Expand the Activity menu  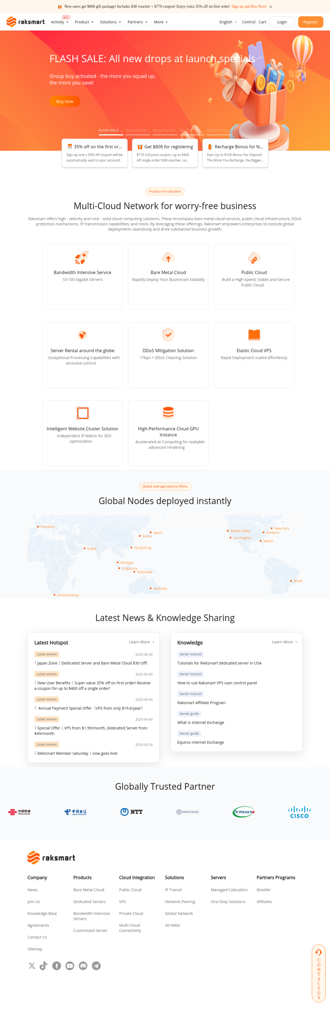(60, 22)
